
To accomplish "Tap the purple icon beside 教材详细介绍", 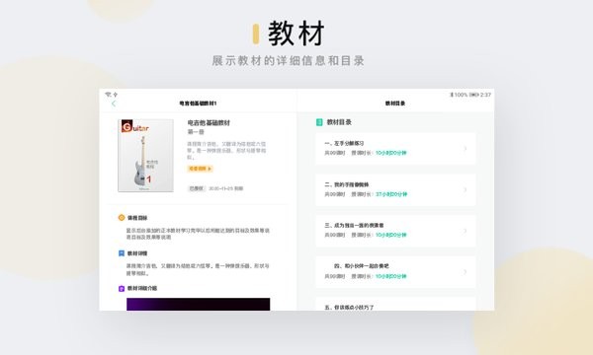I will 122,289.
